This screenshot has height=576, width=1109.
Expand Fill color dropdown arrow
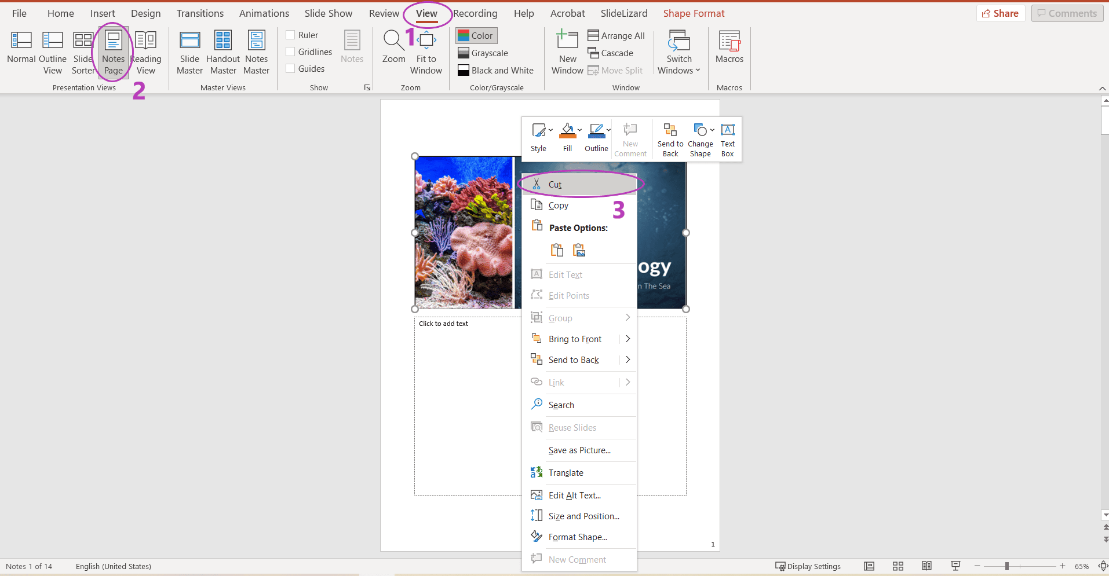579,130
